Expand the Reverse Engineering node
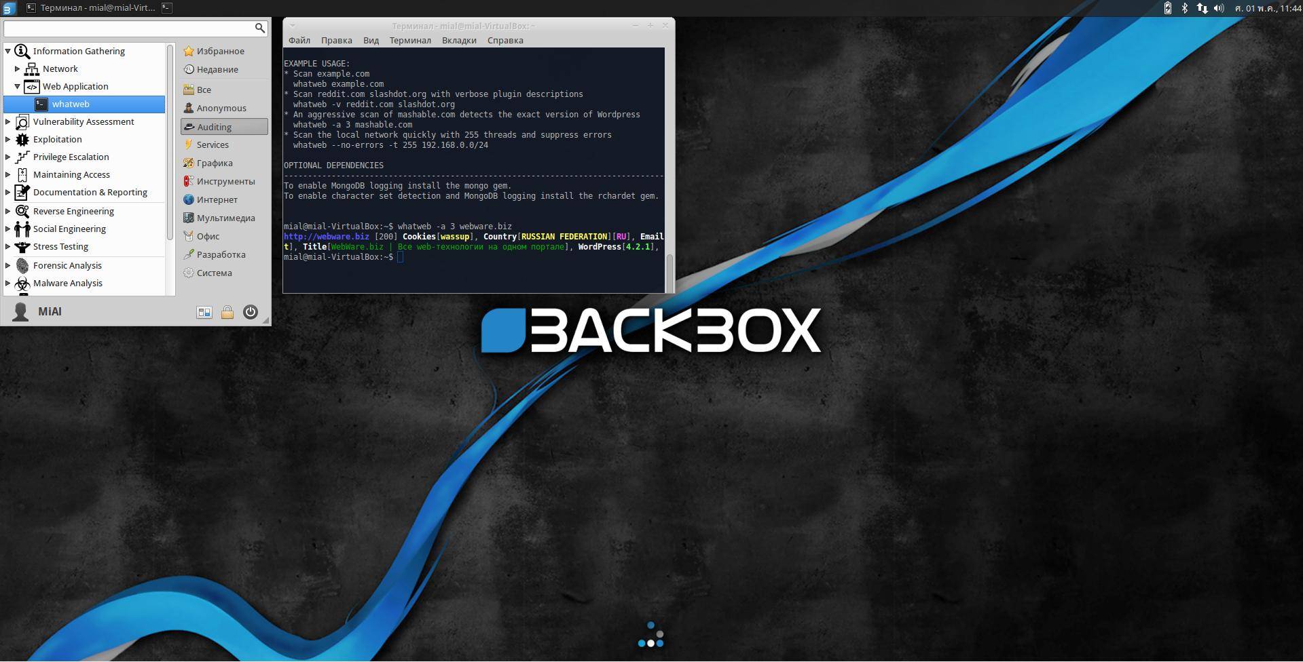Viewport: 1303px width, 662px height. pos(8,211)
